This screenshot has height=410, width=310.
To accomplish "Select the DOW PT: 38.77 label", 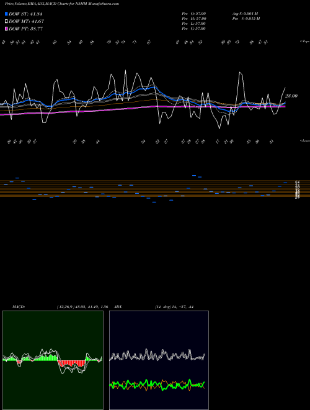I will point(25,29).
